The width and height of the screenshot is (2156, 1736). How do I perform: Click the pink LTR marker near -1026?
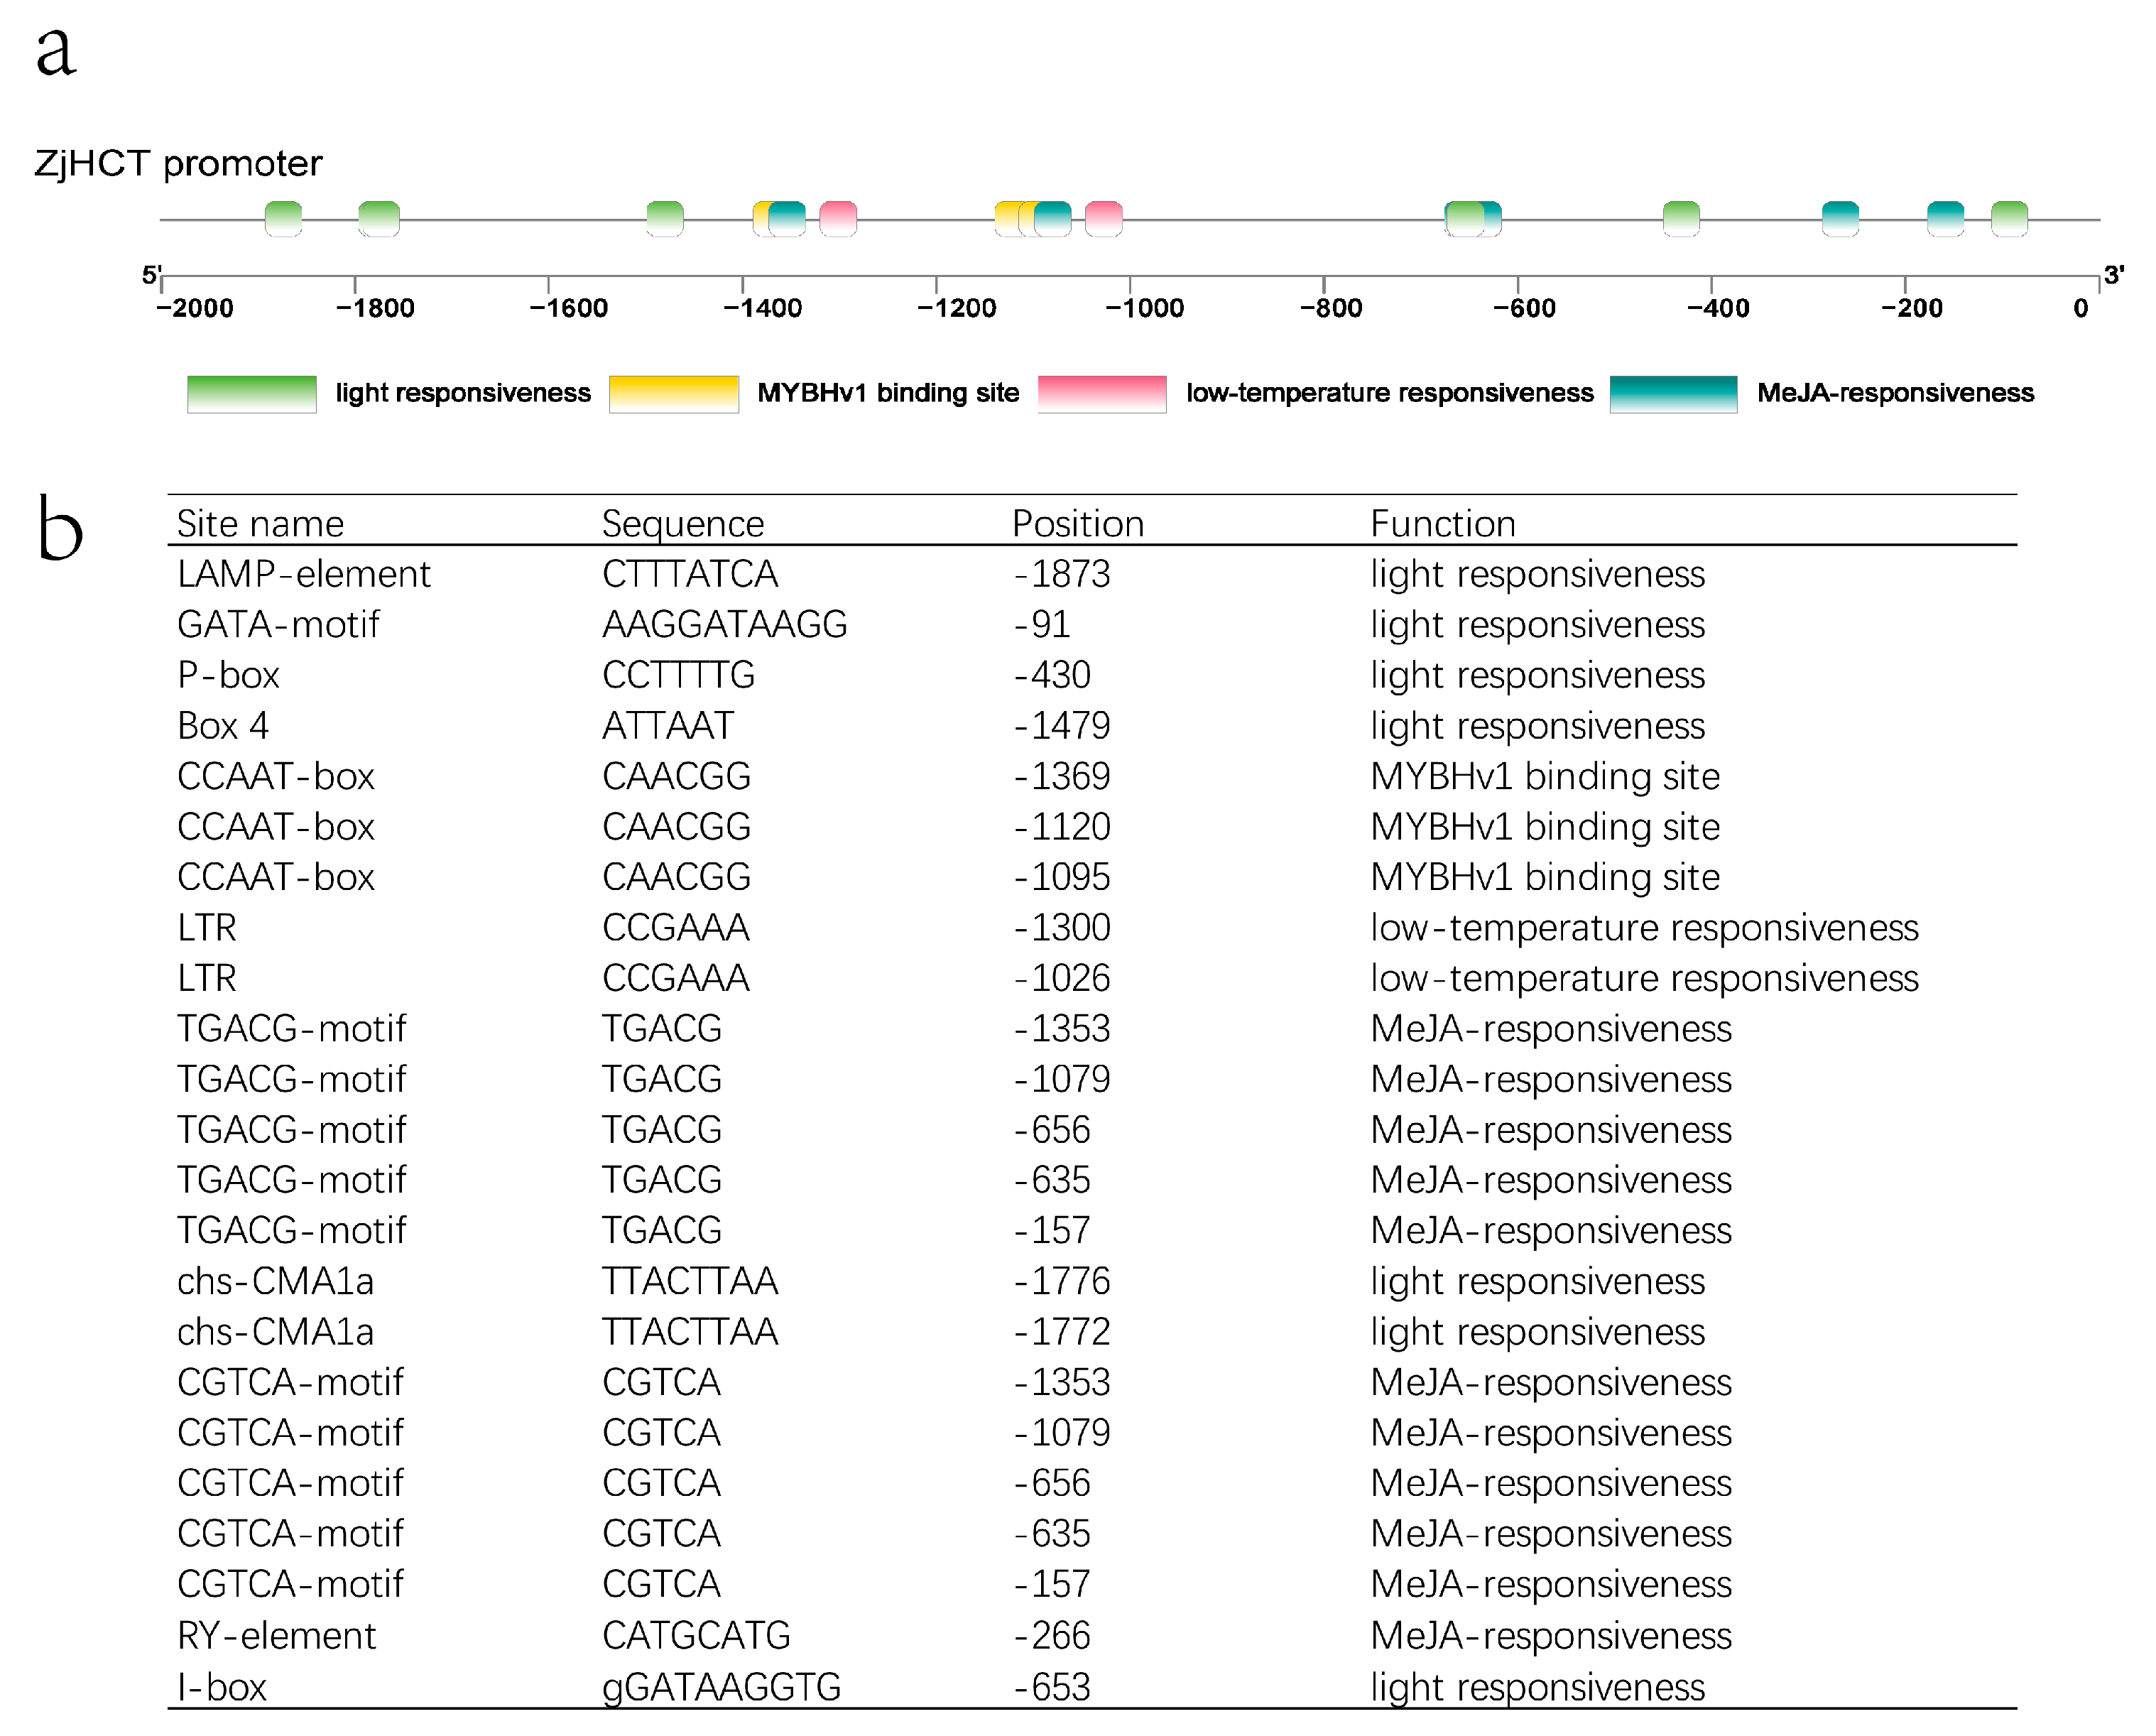coord(1103,219)
